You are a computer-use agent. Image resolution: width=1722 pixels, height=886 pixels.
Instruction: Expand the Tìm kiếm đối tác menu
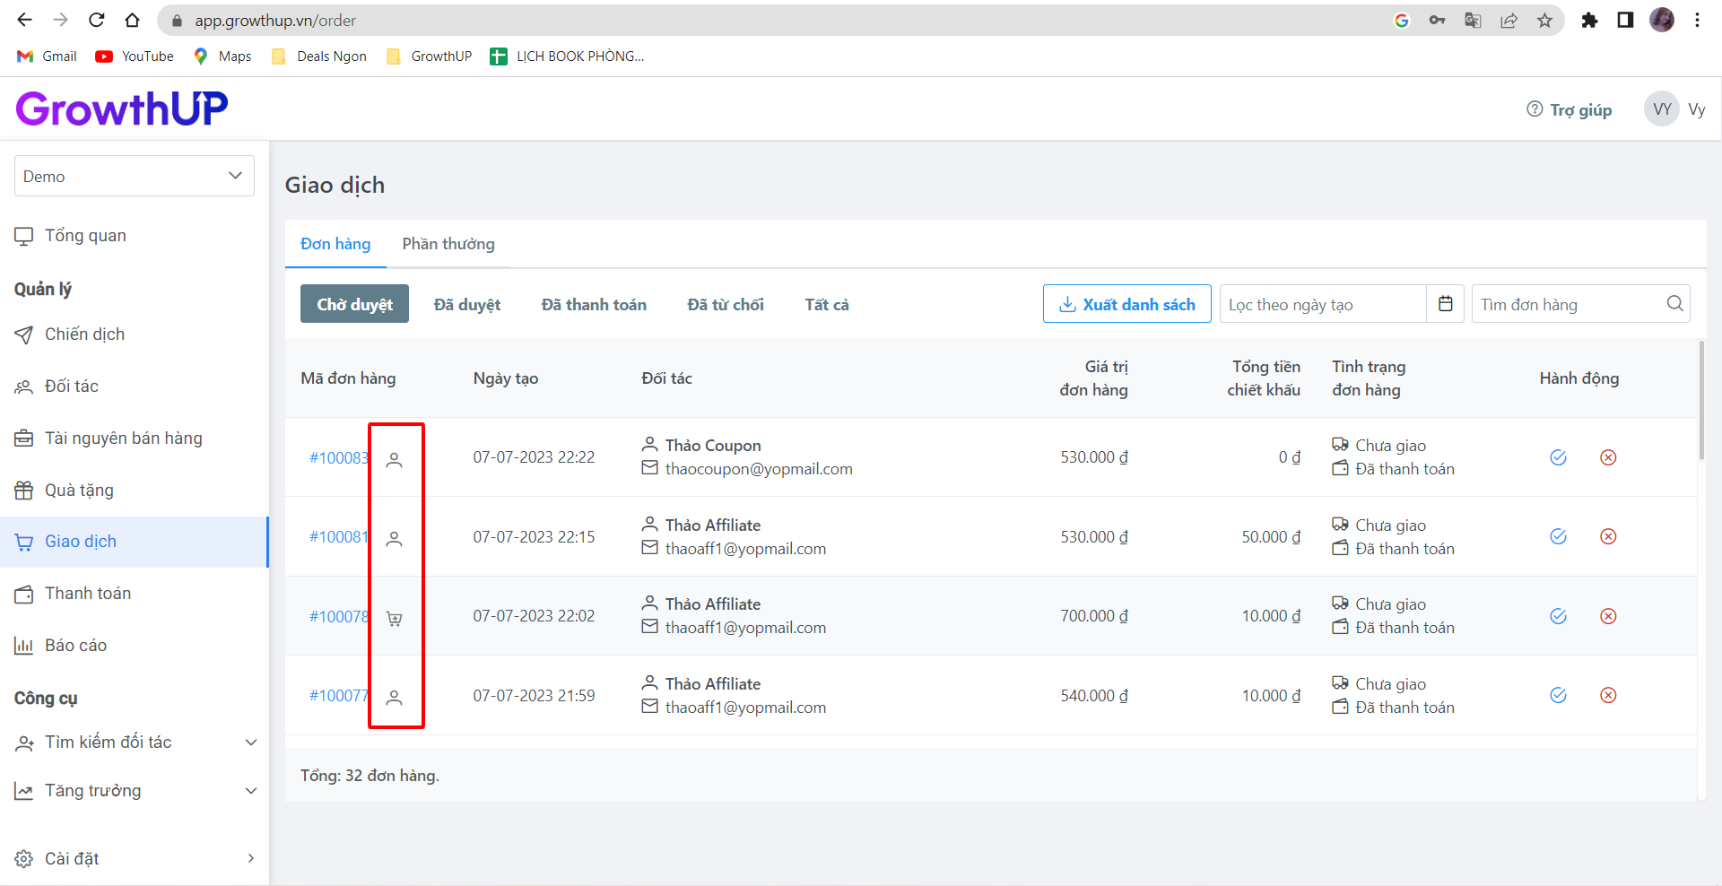251,743
